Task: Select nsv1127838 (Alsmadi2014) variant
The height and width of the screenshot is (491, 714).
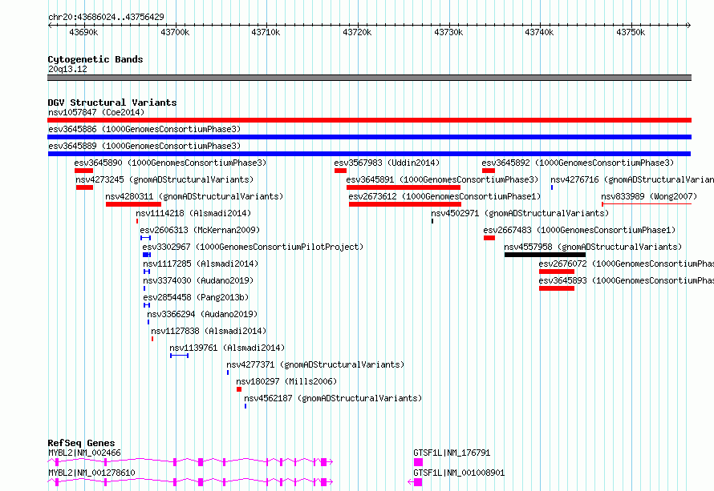Action: point(209,331)
